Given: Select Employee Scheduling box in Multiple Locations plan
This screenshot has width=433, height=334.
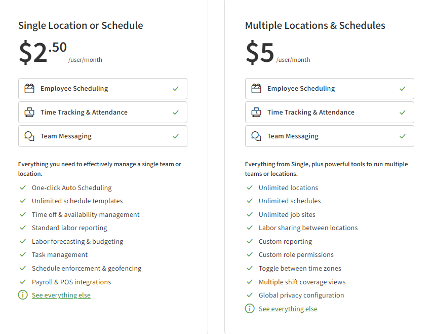Looking at the screenshot, I should click(x=330, y=89).
